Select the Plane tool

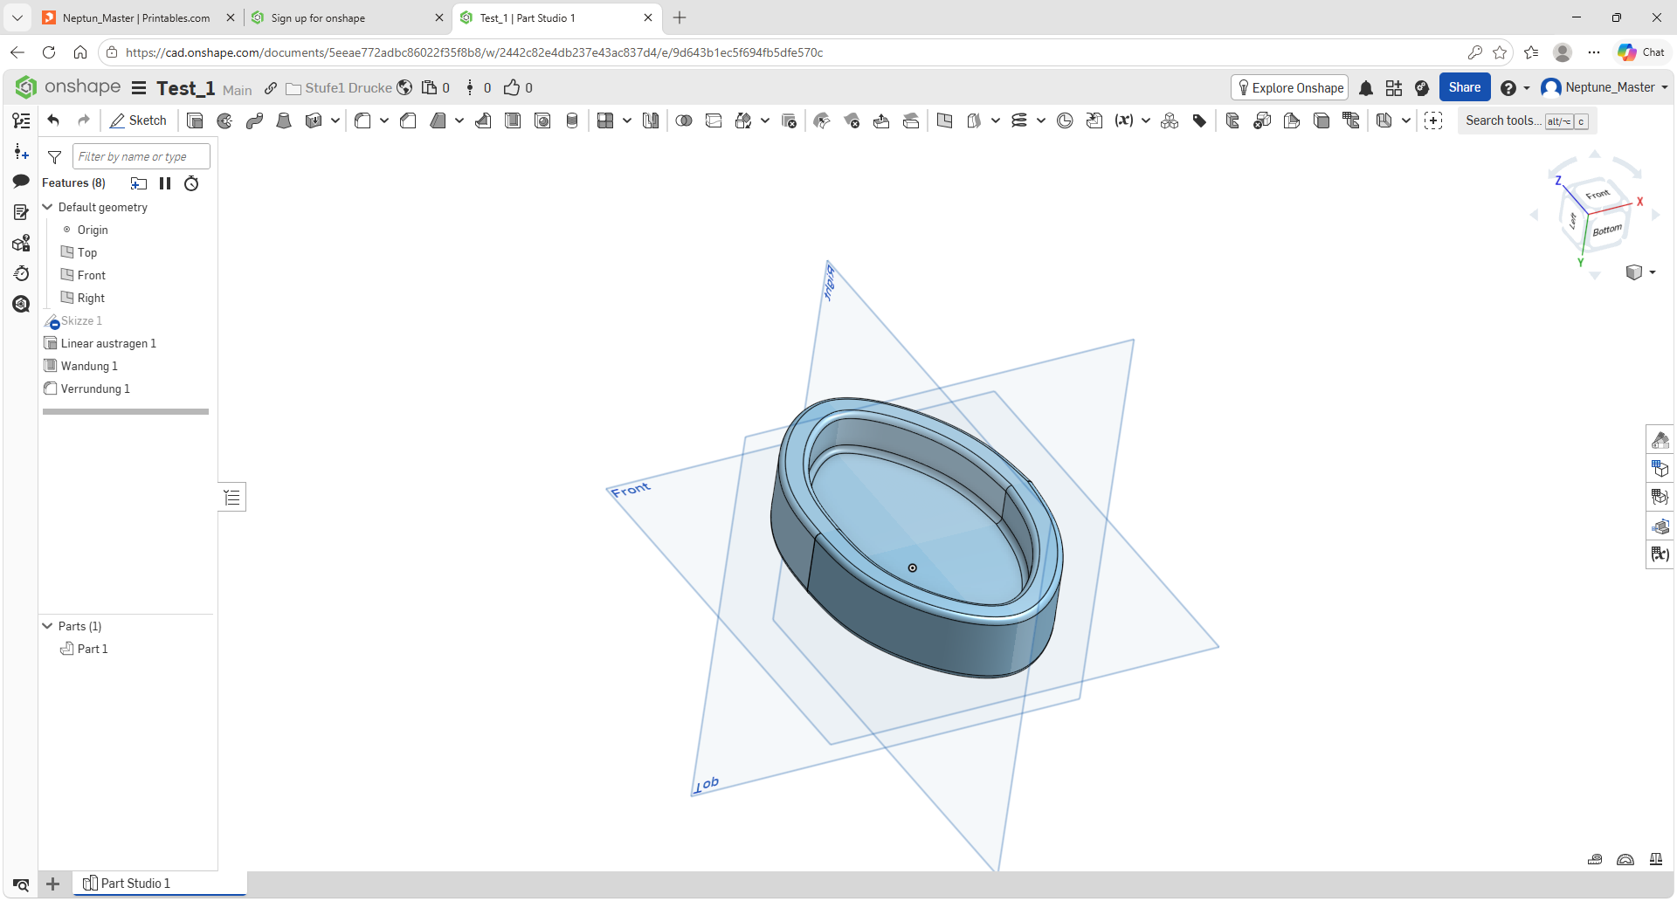(944, 120)
